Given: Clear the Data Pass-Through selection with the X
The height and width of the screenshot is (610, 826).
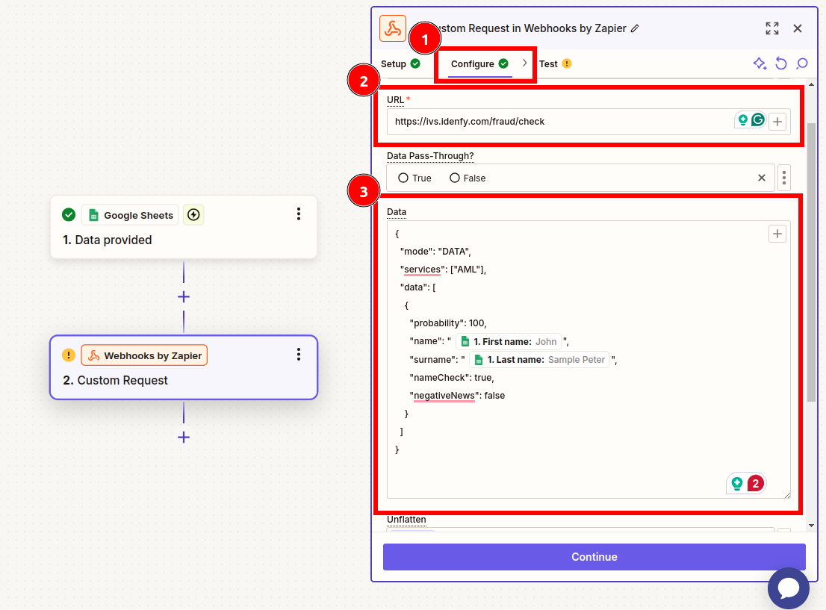Looking at the screenshot, I should click(761, 178).
